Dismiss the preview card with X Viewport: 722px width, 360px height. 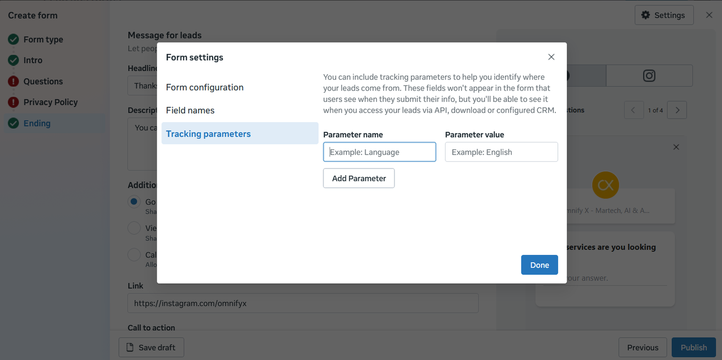[x=676, y=147]
